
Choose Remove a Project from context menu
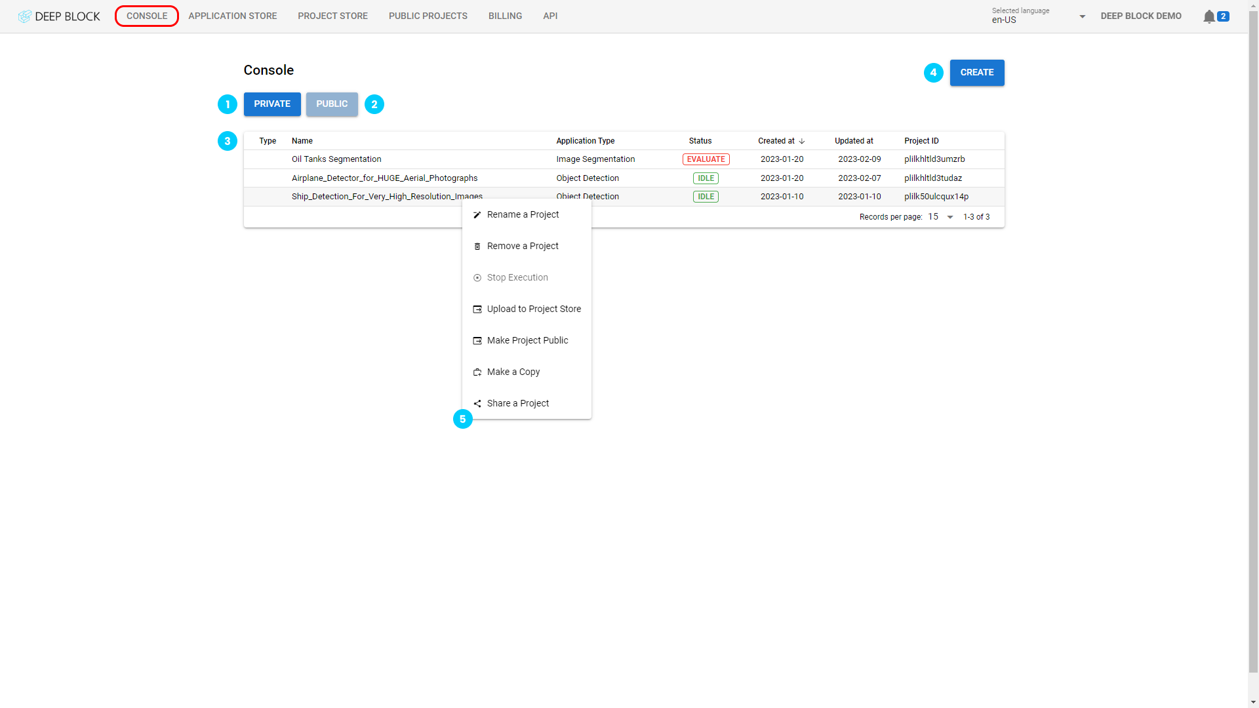click(527, 246)
